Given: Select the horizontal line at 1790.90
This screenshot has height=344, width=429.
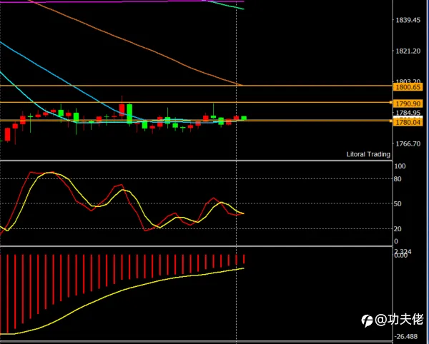Looking at the screenshot, I should [196, 102].
